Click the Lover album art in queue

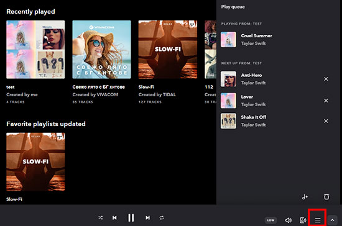(228, 101)
